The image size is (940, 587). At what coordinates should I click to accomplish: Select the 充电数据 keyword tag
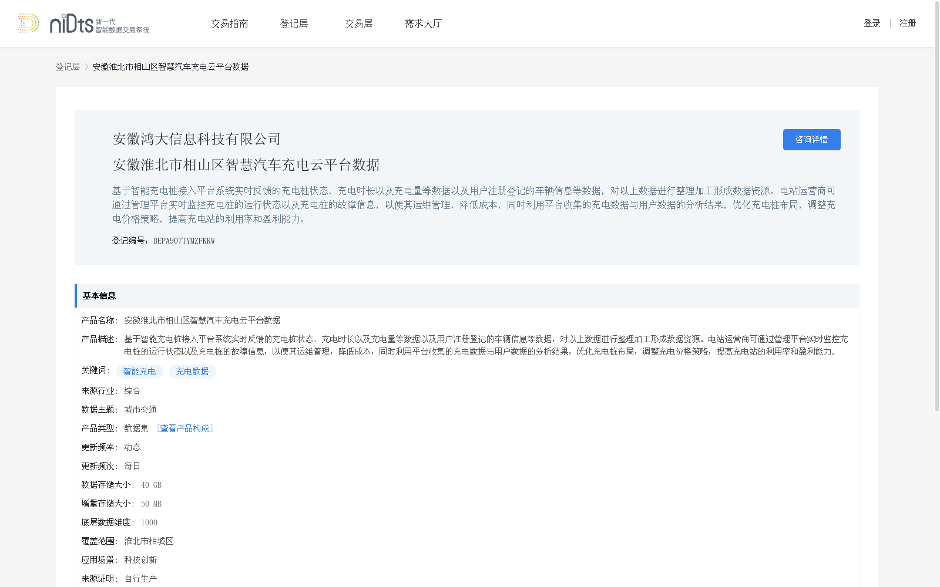click(x=192, y=372)
